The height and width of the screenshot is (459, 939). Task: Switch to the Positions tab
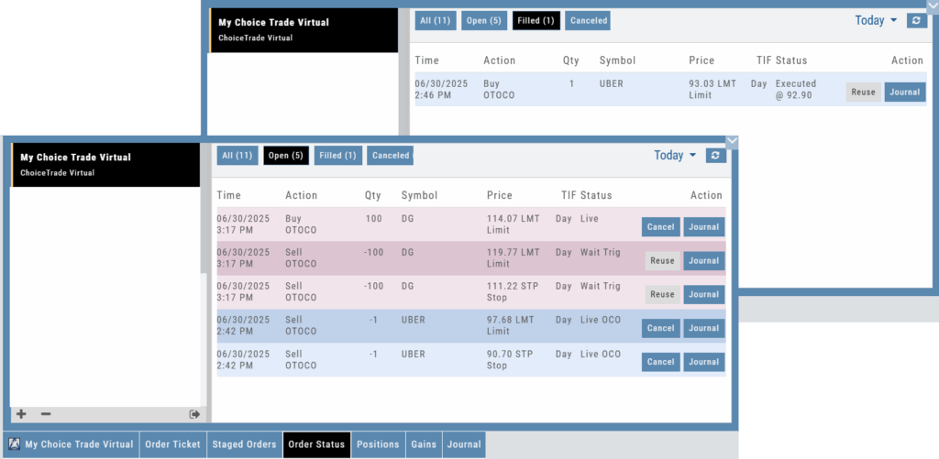pos(378,444)
